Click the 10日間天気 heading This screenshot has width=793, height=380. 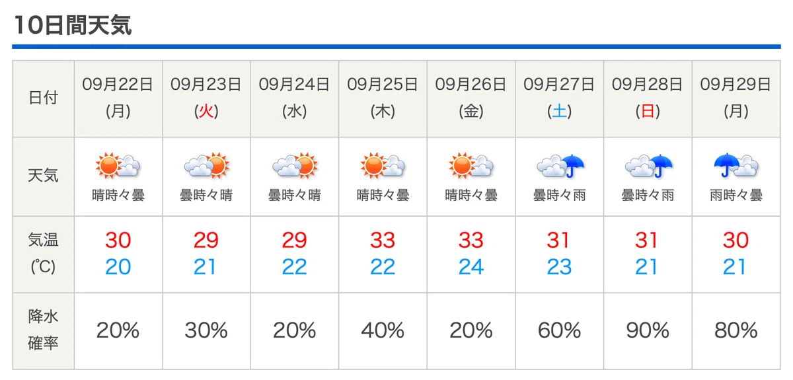[x=73, y=25]
